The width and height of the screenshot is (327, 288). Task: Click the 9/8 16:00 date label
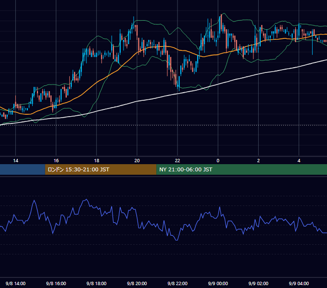(56, 283)
